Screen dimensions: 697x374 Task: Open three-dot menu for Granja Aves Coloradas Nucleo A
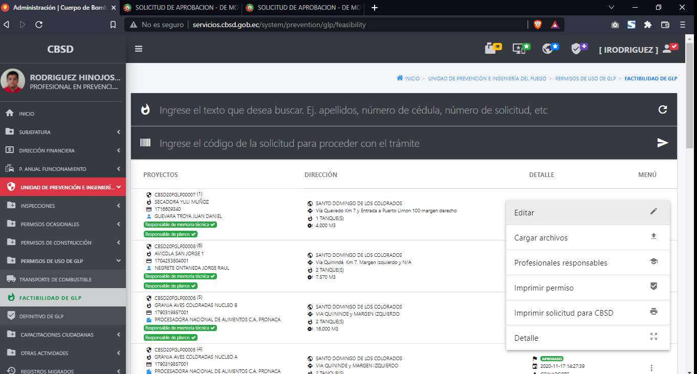pyautogui.click(x=651, y=367)
